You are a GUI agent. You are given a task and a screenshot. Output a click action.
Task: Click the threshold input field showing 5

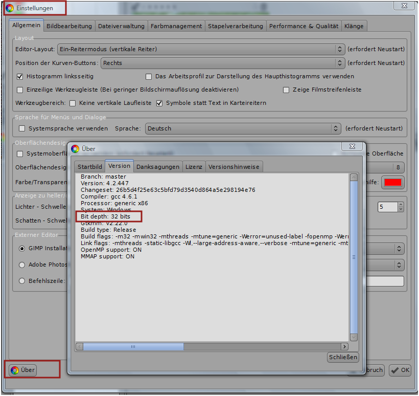[388, 207]
